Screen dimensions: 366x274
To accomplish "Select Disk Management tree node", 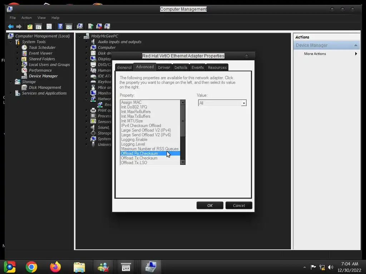I will point(45,87).
